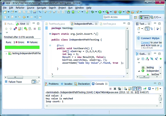Click Remove All Terminated Launches icon

(x=120, y=89)
